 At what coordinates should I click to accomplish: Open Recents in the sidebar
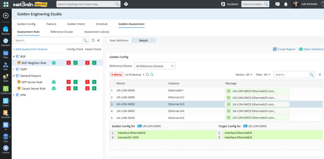pos(6,31)
